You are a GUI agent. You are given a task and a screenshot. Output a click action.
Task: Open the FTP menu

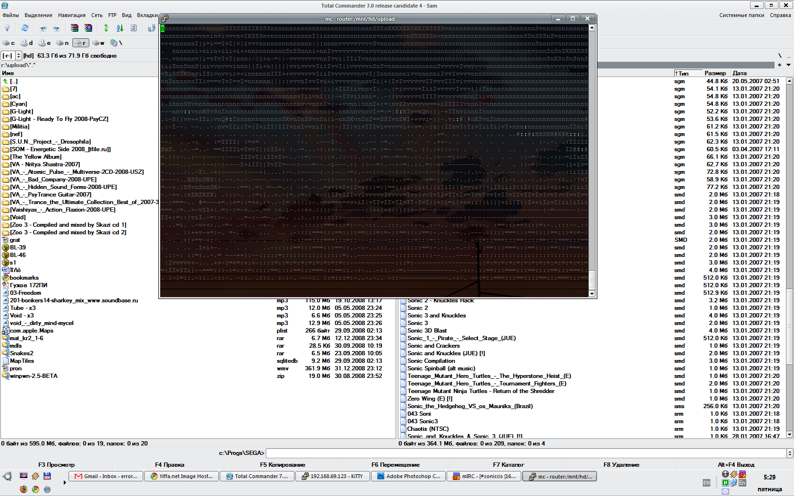112,15
